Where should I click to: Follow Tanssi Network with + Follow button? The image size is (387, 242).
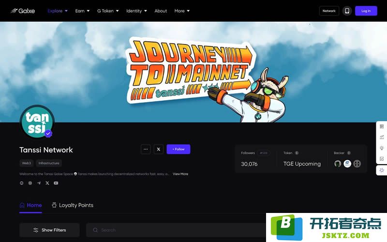coord(178,149)
